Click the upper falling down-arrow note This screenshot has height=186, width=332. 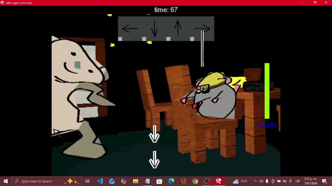[154, 134]
